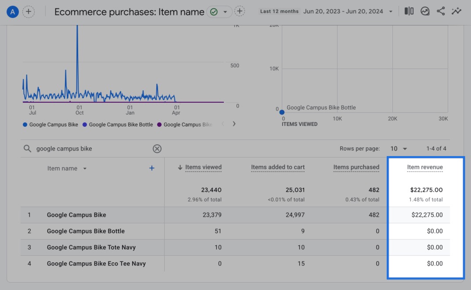Click the green report status check icon

(214, 12)
